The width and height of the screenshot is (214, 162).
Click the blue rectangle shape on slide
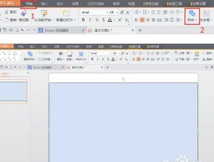pyautogui.click(x=123, y=122)
